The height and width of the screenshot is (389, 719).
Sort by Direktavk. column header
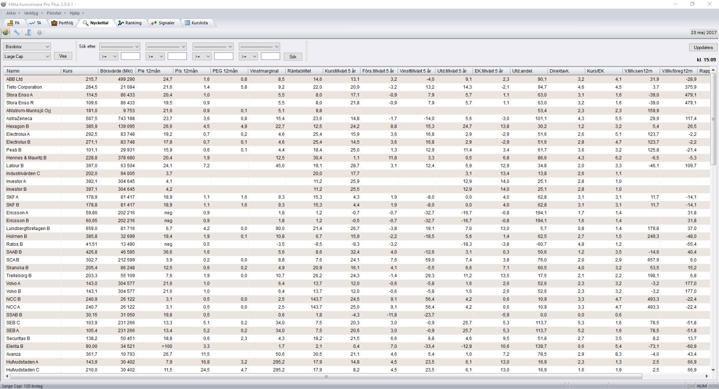tap(566, 71)
